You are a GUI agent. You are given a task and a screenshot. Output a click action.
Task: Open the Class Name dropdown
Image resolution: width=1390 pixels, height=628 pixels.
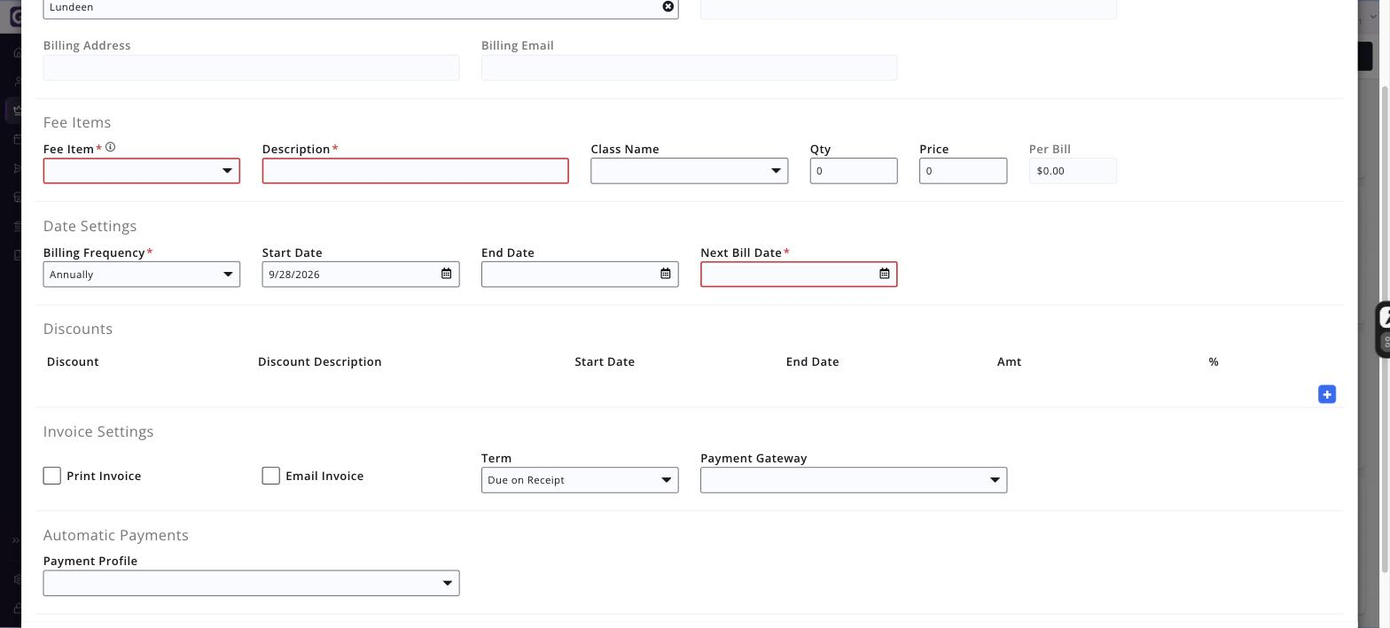tap(690, 171)
